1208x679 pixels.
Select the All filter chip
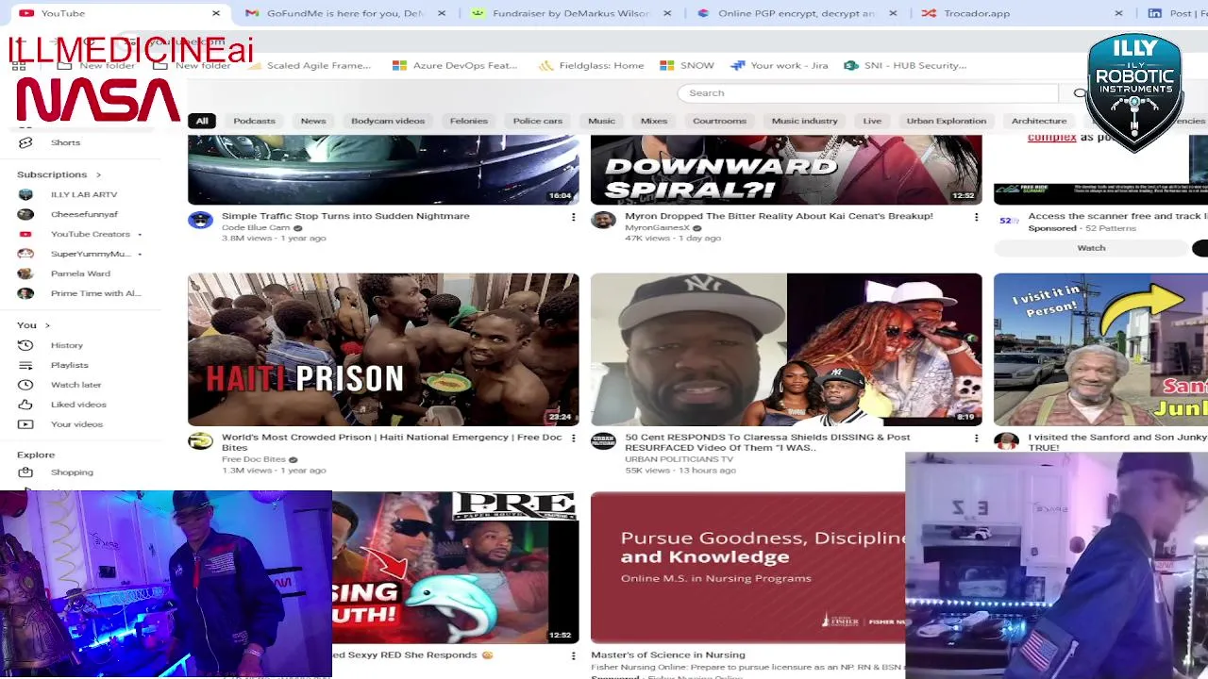coord(202,121)
